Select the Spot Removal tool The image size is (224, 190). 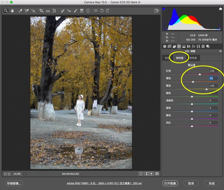tap(62, 11)
